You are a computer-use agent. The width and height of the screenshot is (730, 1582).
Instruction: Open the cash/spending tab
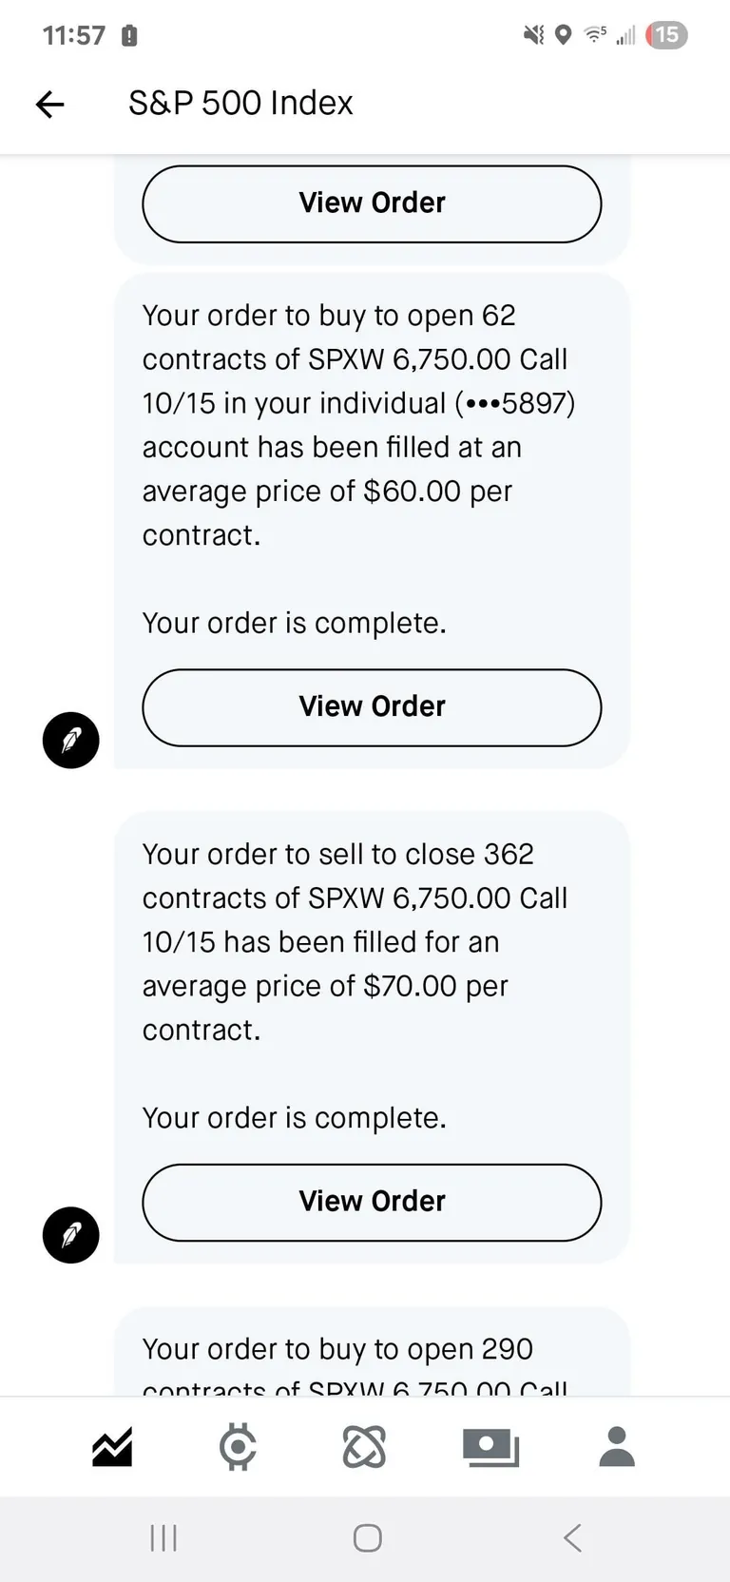[490, 1447]
